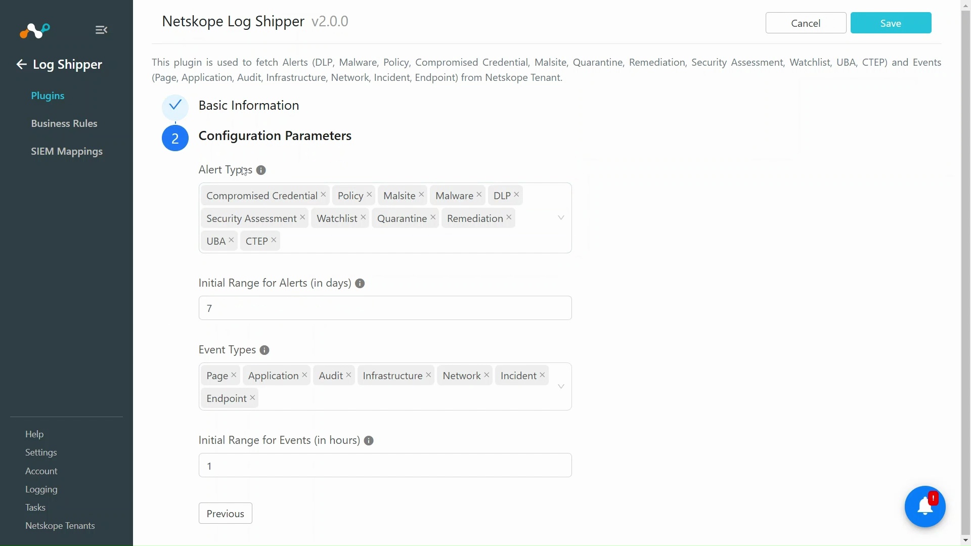Collapse the sidebar menu icon
This screenshot has height=546, width=971.
(x=101, y=30)
